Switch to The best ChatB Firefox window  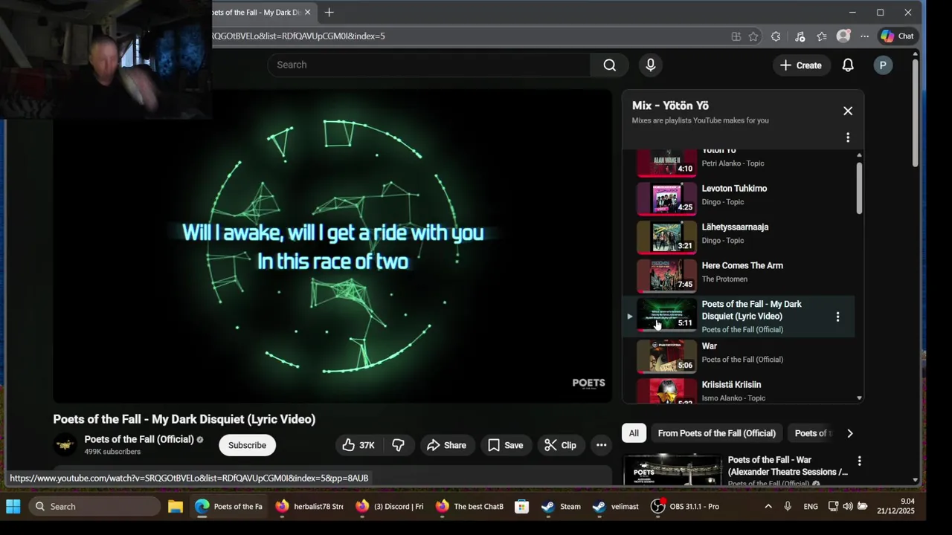(x=470, y=507)
